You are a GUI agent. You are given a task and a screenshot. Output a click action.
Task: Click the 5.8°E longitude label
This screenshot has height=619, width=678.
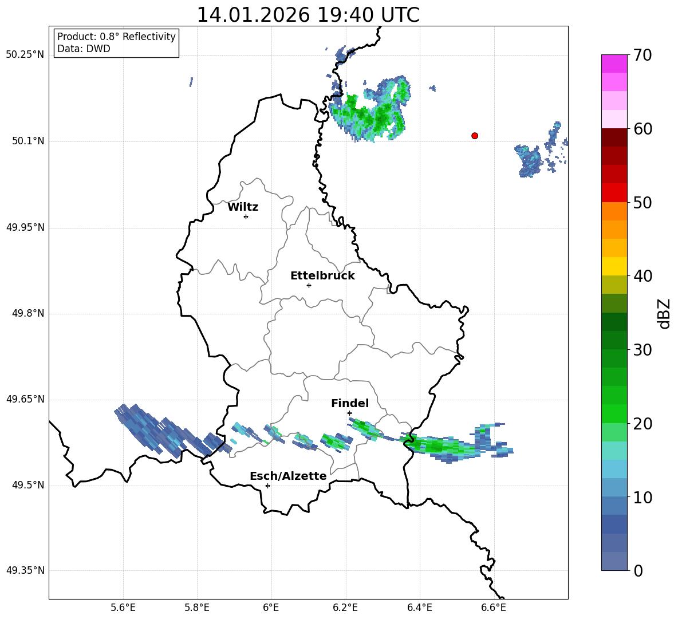(x=197, y=608)
